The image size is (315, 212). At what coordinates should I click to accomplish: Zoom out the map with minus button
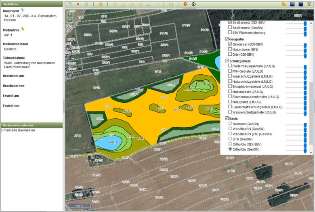pyautogui.click(x=70, y=19)
